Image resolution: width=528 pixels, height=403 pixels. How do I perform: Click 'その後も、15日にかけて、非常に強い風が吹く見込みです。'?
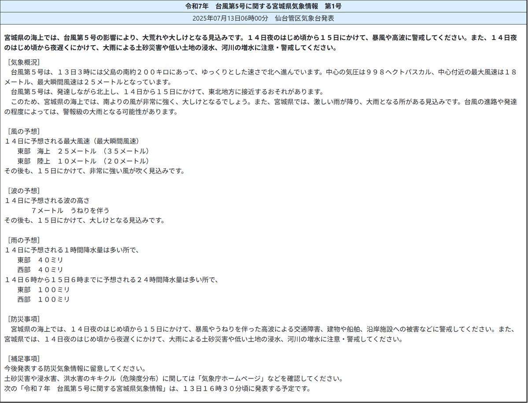coord(95,171)
